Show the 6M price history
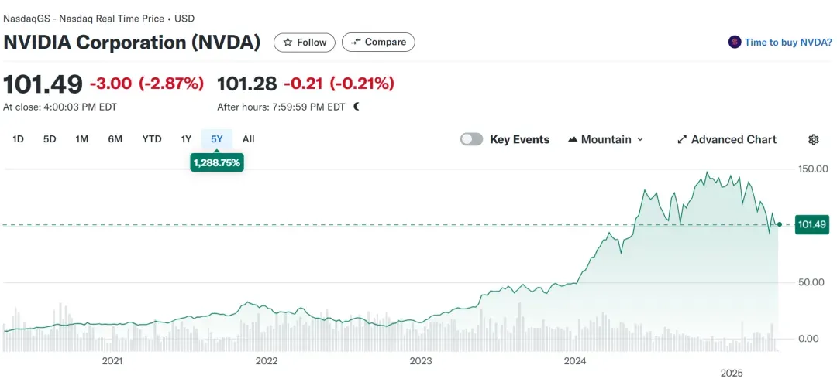The image size is (837, 389). tap(115, 139)
